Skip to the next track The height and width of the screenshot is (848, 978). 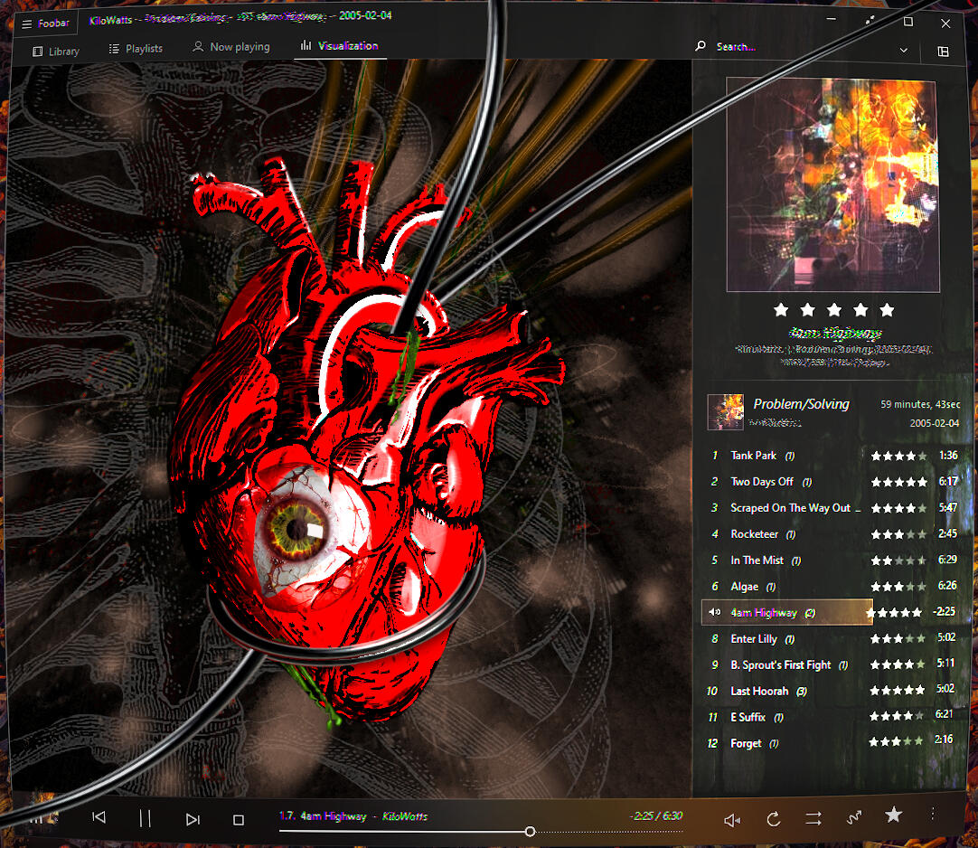click(193, 819)
